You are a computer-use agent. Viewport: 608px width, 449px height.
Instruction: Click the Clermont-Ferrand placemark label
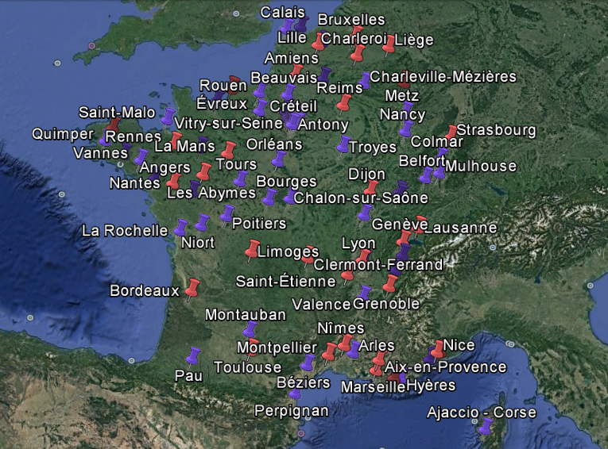[378, 264]
